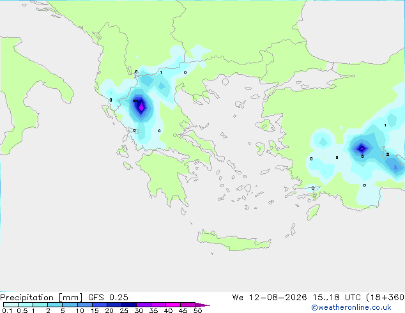Pick the 1–2 mm legend color swatch

coord(40,305)
